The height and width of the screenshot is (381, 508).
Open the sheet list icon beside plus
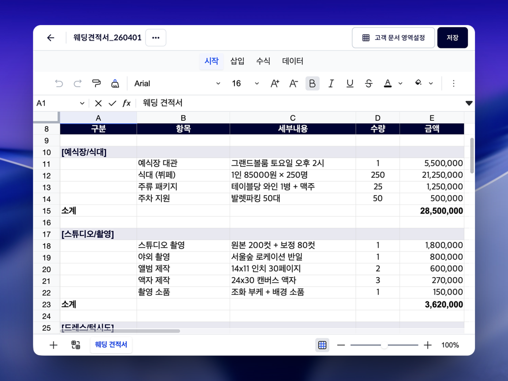75,345
